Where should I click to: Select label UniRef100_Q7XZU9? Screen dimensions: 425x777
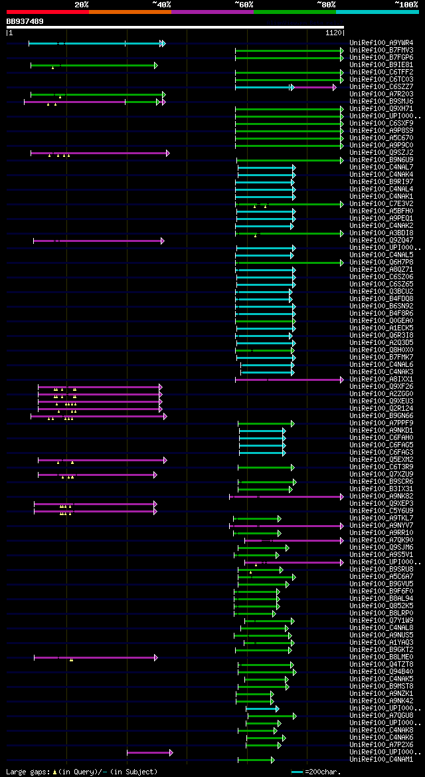[381, 474]
